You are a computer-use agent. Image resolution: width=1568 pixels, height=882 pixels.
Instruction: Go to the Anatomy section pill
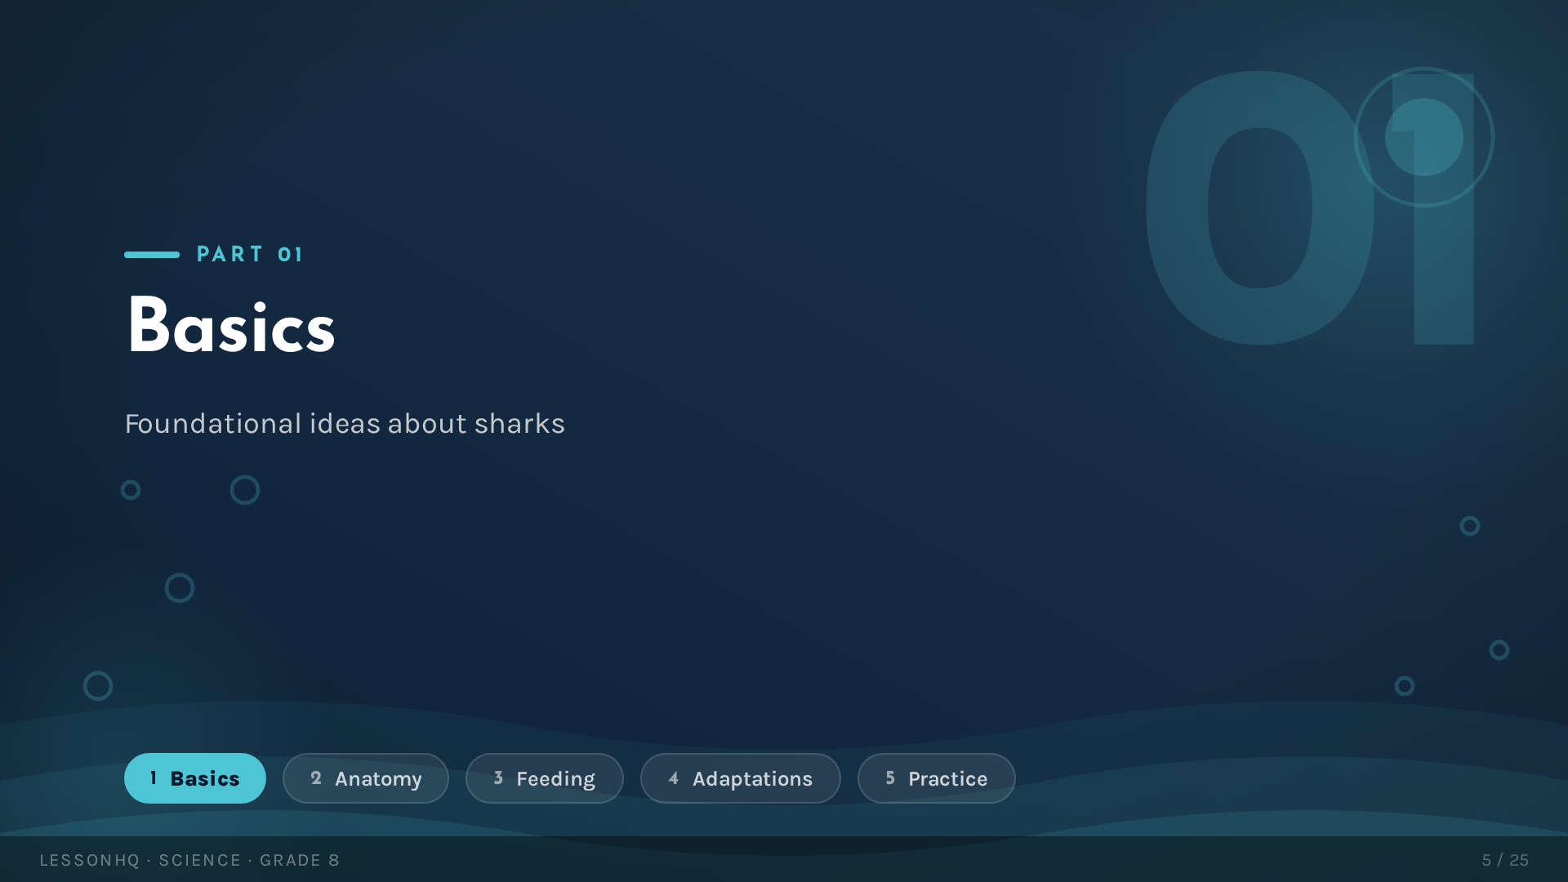coord(366,778)
